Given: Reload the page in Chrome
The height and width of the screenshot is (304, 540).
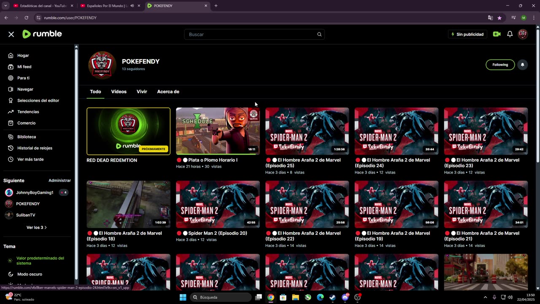Looking at the screenshot, I should coord(26,18).
